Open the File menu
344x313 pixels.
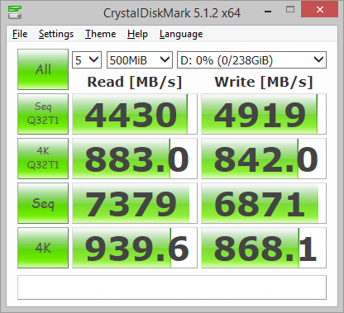20,34
